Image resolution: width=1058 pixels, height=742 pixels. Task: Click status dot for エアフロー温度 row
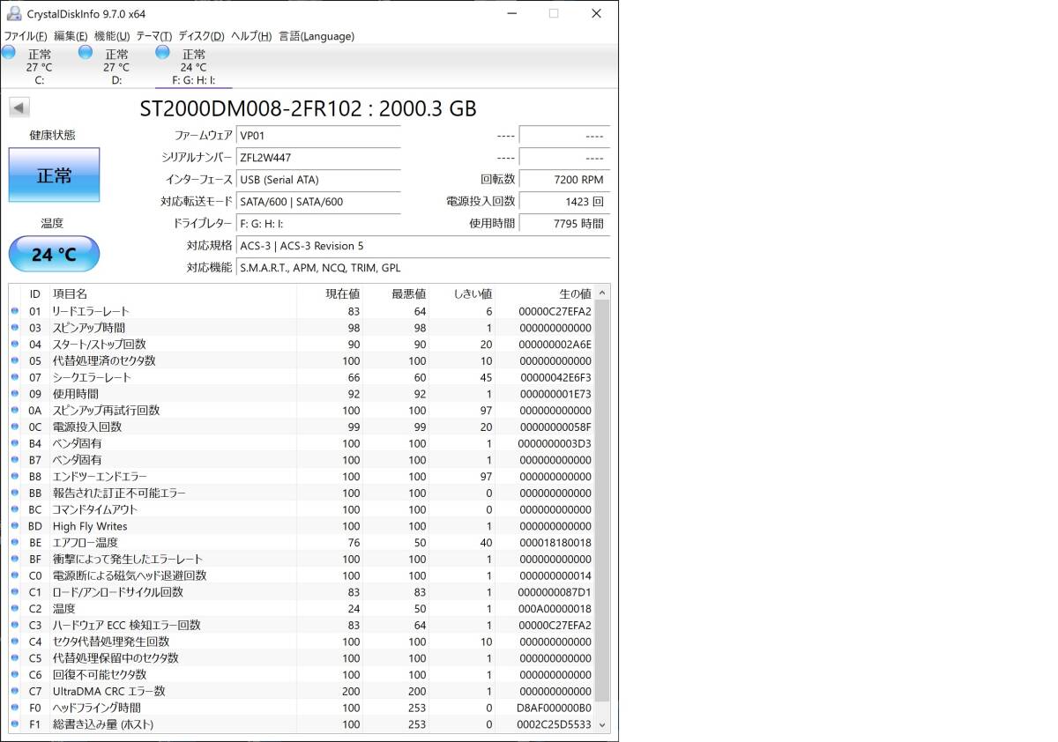tap(14, 543)
